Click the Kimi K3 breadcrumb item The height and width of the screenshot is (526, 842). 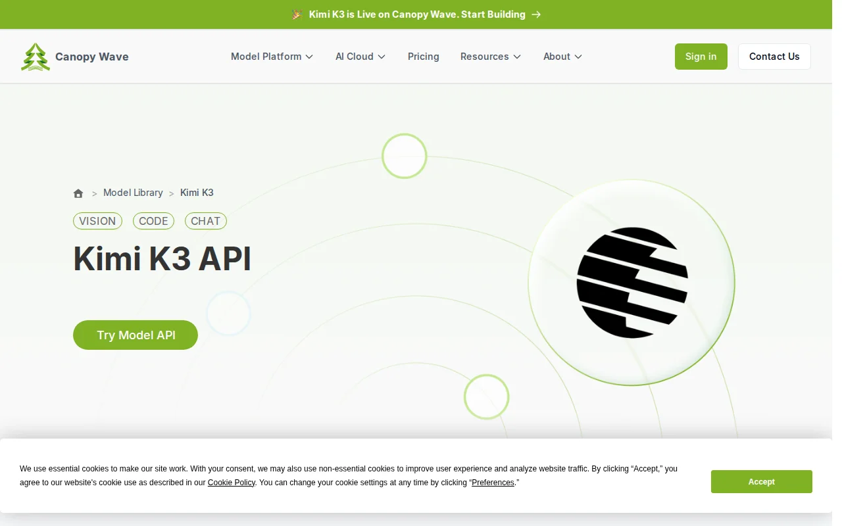pos(197,193)
